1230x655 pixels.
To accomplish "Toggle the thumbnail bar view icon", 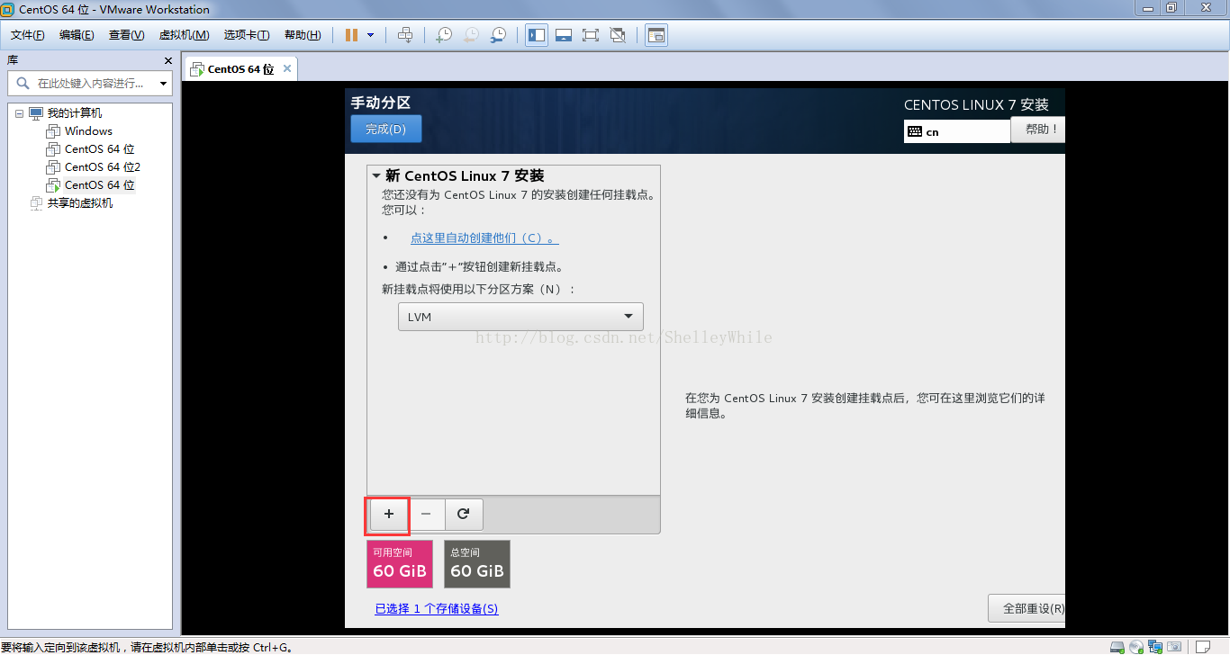I will [564, 35].
